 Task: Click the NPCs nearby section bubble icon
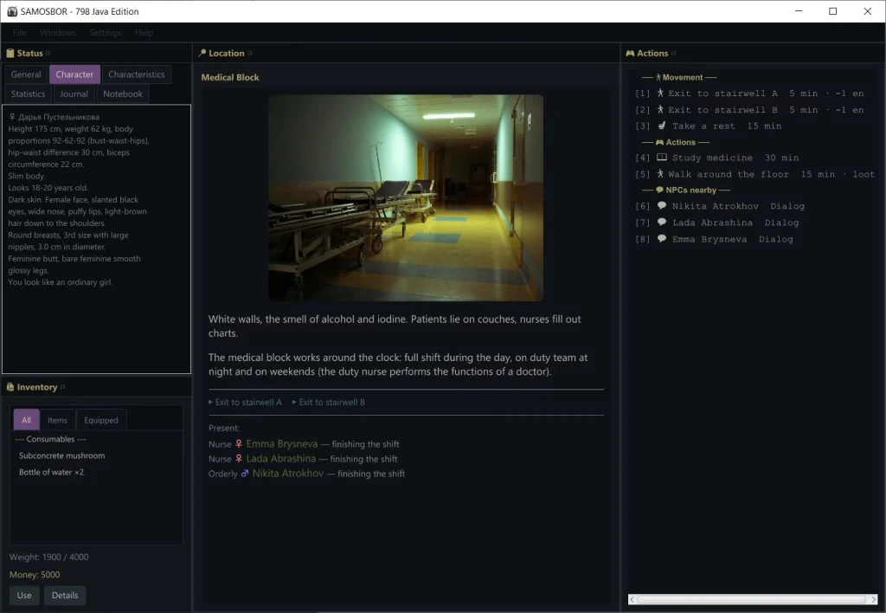click(659, 190)
